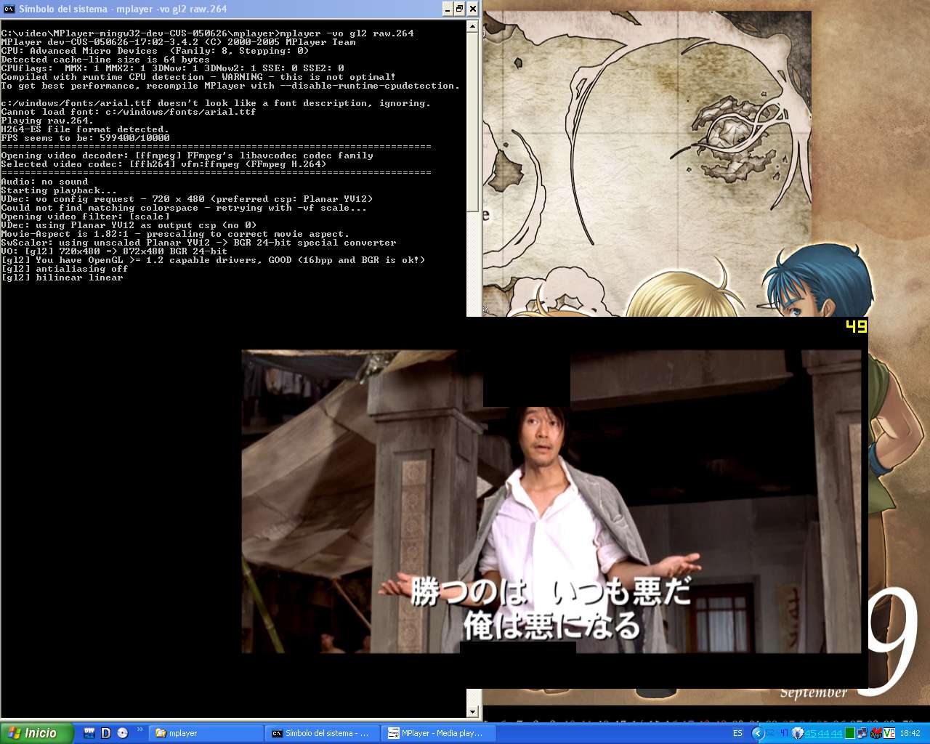
Task: Click the console vertical scrollbar thumb
Action: point(473,122)
